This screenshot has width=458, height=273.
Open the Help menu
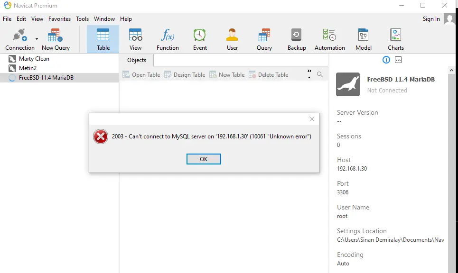coord(126,19)
